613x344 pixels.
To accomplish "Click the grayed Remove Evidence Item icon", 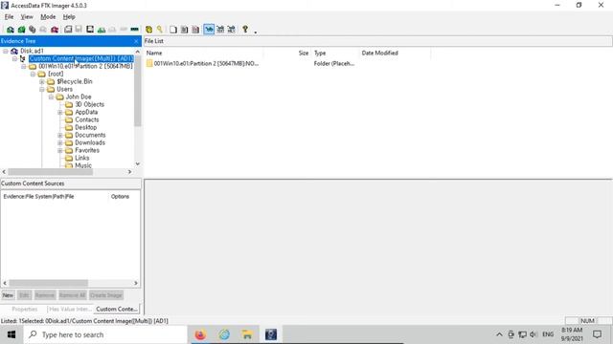I will 43,30.
